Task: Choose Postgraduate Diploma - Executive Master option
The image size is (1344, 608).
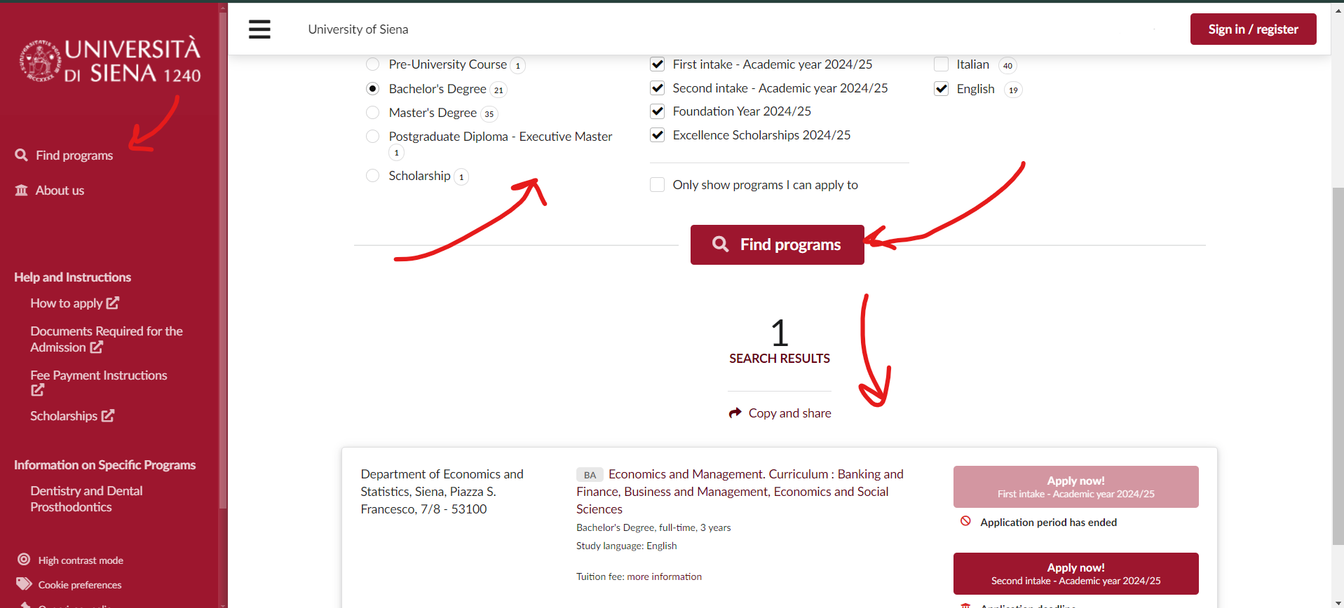Action: (373, 137)
